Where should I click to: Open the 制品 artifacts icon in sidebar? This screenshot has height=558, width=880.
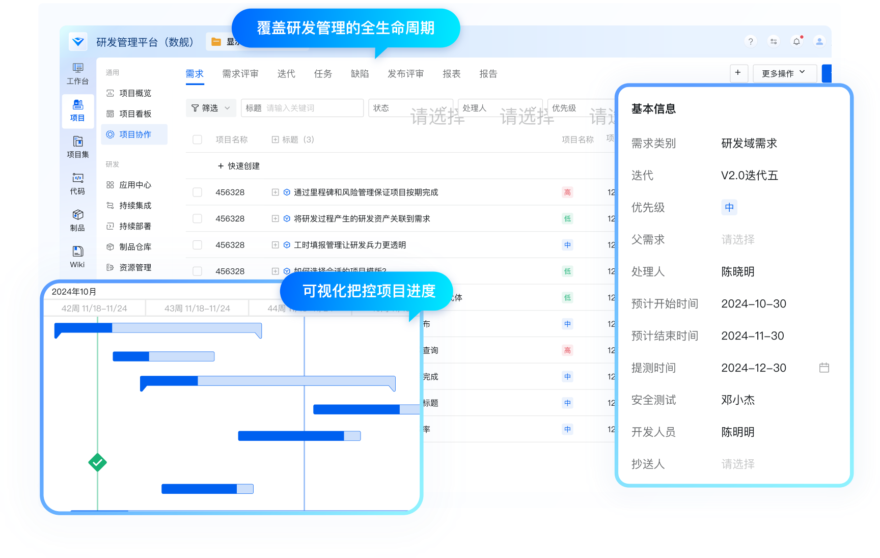(x=77, y=220)
